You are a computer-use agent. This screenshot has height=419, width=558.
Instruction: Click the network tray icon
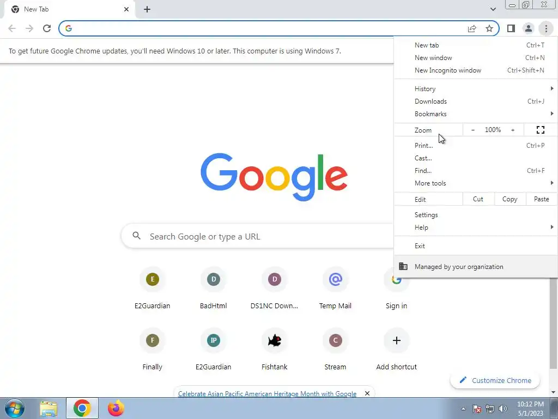coord(490,409)
